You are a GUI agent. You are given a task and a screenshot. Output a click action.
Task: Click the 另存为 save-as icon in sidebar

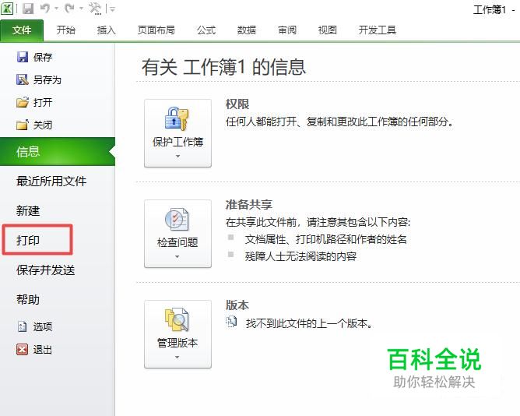point(23,79)
